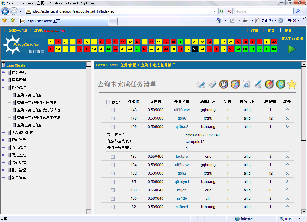Click the blue pen edit toolbar icon
Image resolution: width=307 pixels, height=222 pixels.
pos(258,84)
